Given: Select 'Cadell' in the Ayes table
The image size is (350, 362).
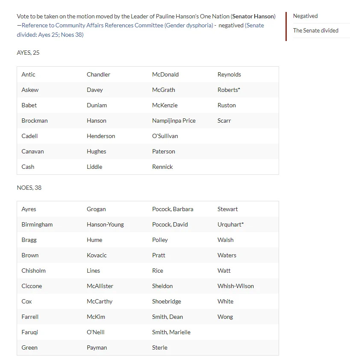Looking at the screenshot, I should (29, 136).
